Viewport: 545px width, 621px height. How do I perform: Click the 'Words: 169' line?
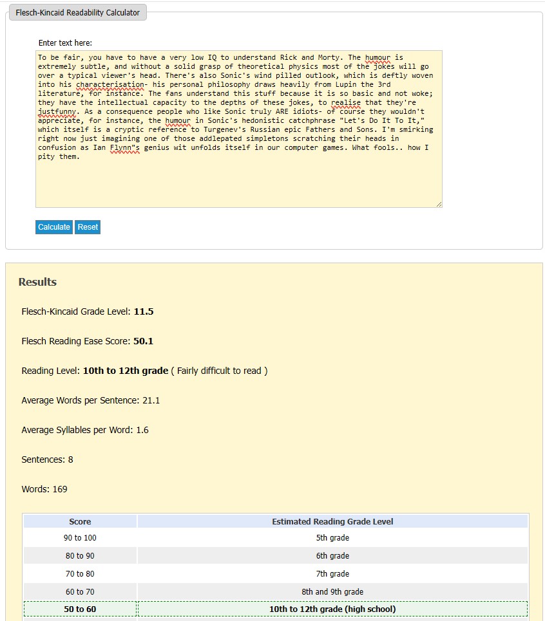click(x=44, y=489)
